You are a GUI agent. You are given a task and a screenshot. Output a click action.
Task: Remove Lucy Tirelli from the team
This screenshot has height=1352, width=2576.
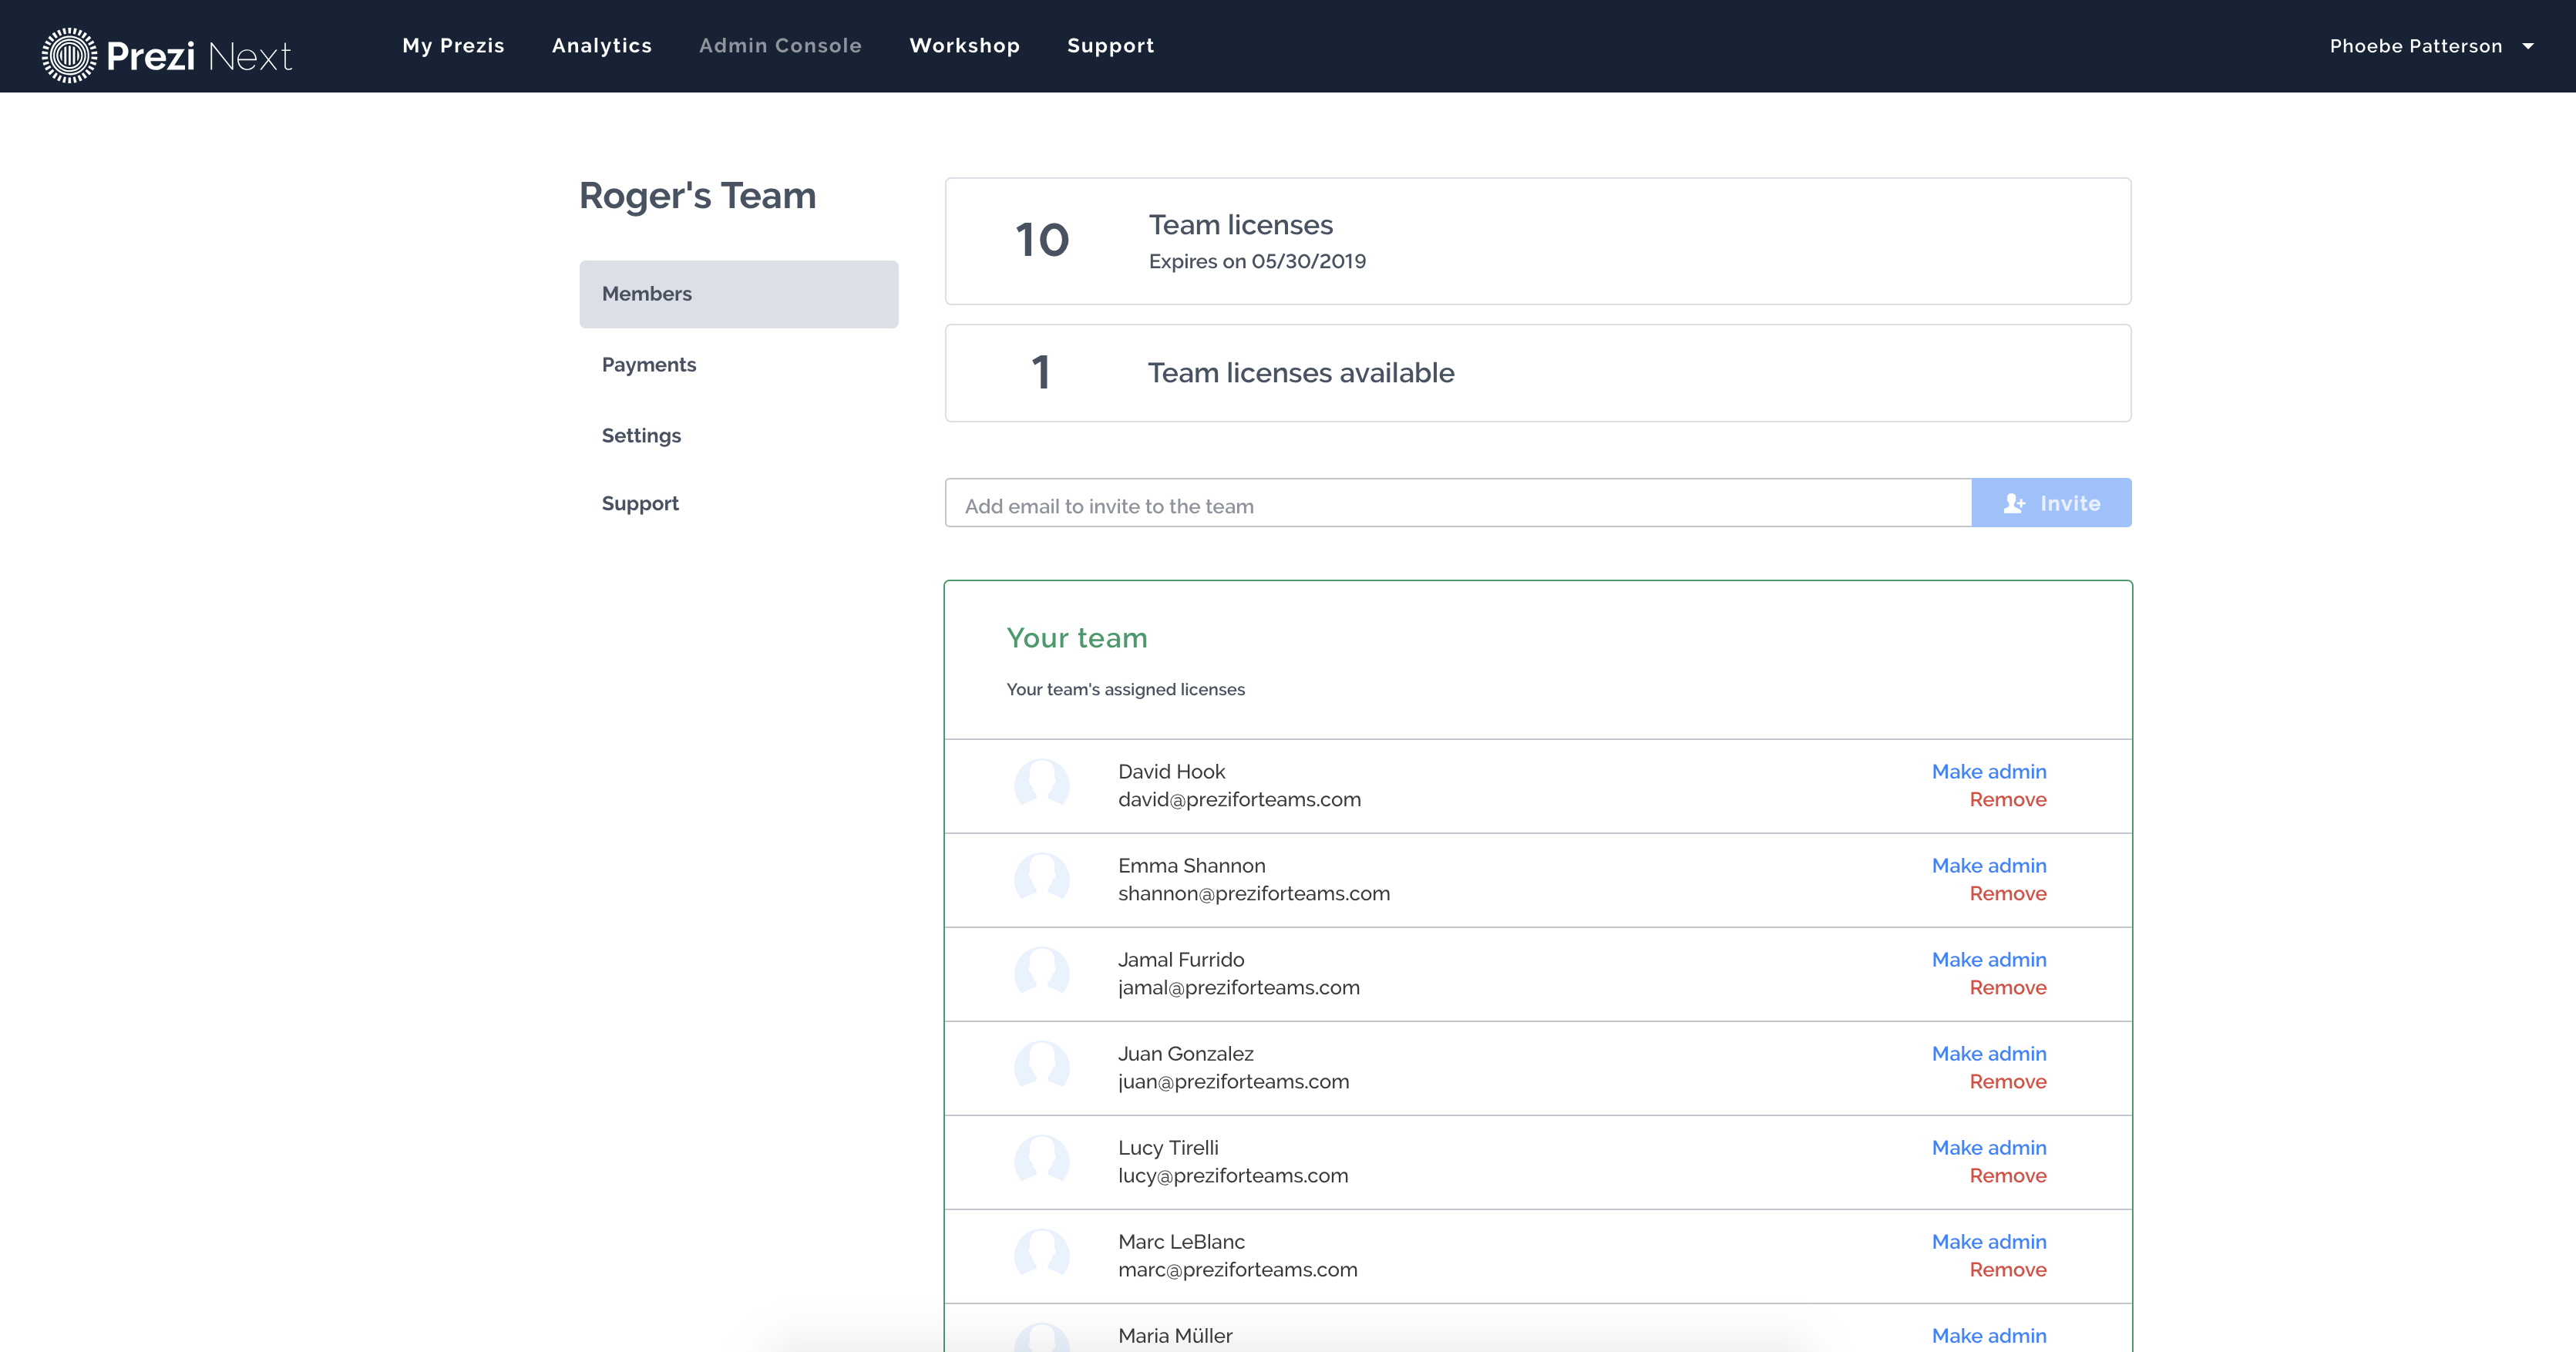tap(2007, 1175)
